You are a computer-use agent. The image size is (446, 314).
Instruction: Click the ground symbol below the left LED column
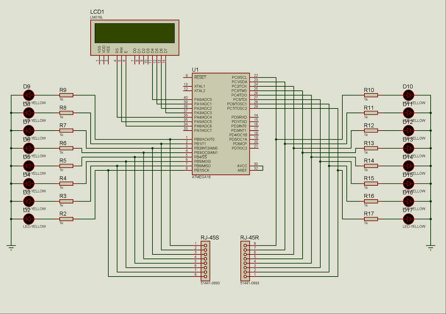coord(11,247)
